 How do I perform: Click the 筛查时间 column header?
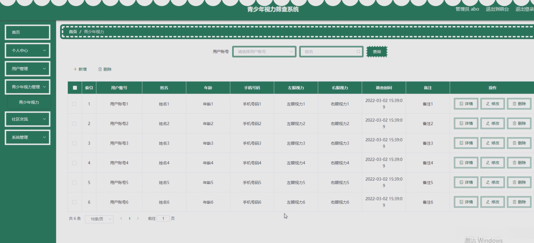tap(384, 88)
